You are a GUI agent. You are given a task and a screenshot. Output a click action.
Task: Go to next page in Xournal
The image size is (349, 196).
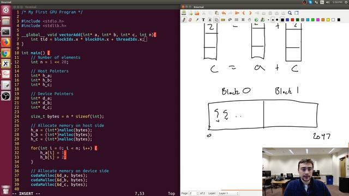(250, 13)
